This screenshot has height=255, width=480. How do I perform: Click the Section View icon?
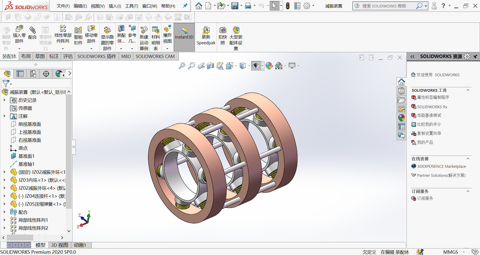210,66
